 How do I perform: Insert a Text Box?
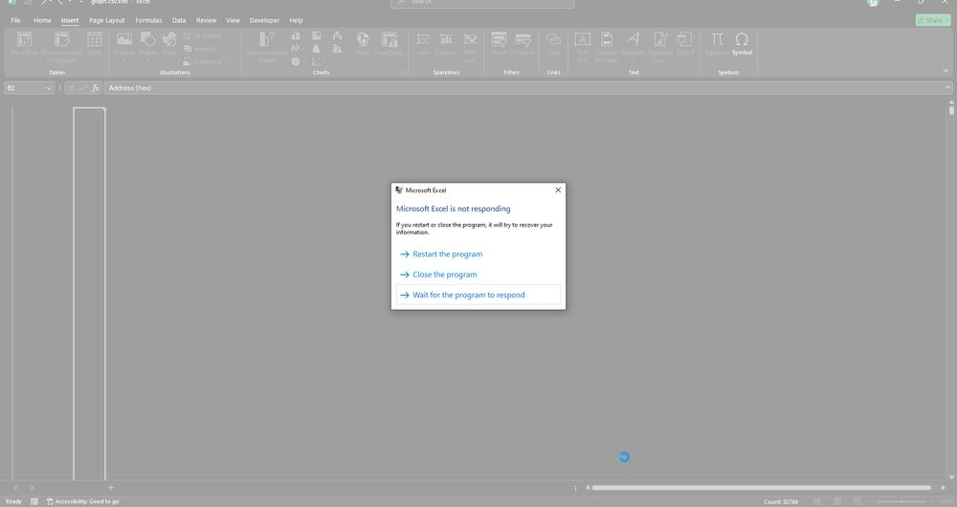click(x=582, y=46)
